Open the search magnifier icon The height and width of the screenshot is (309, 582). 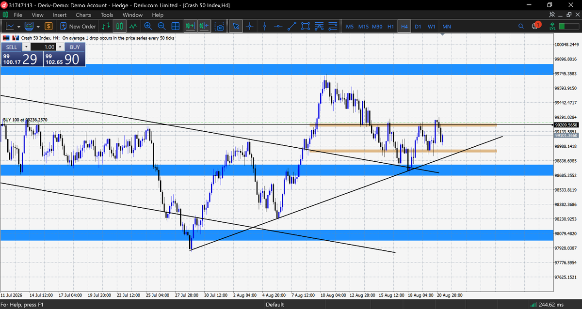(x=521, y=26)
